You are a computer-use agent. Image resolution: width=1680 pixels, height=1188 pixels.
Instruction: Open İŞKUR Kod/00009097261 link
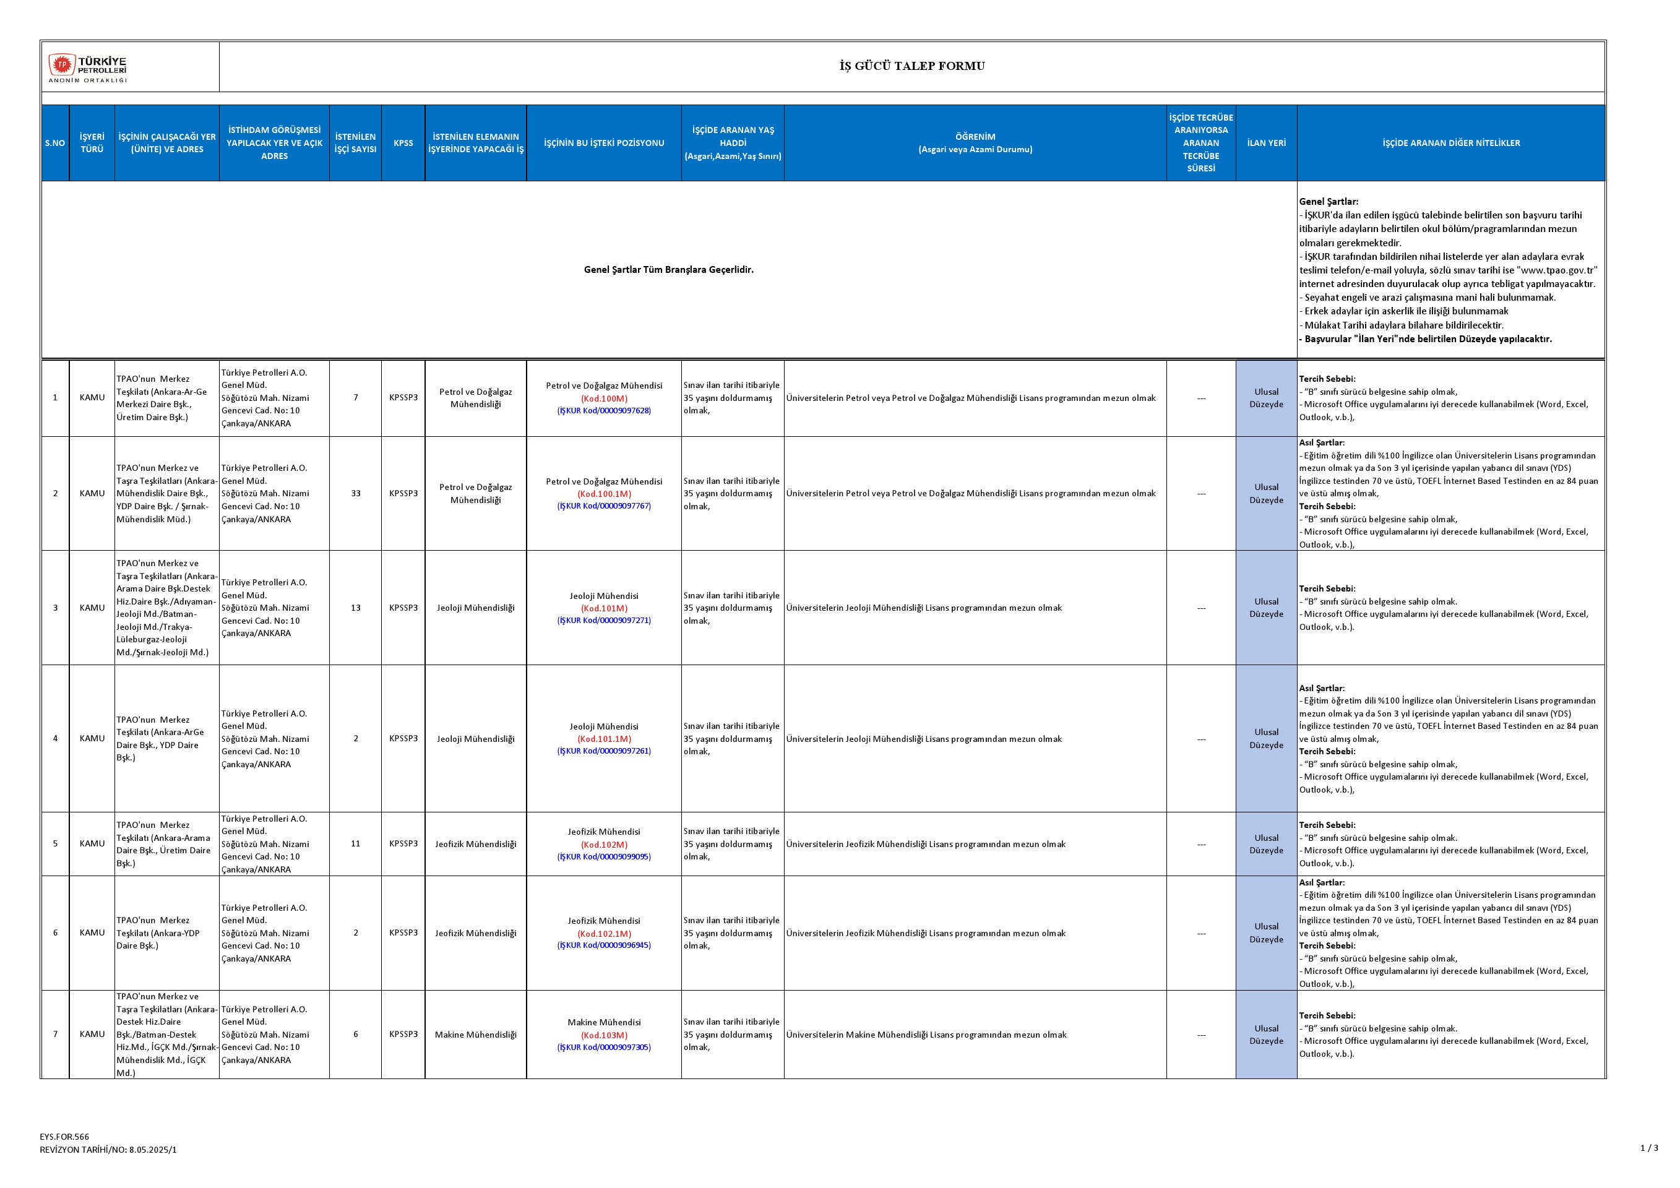tap(604, 751)
